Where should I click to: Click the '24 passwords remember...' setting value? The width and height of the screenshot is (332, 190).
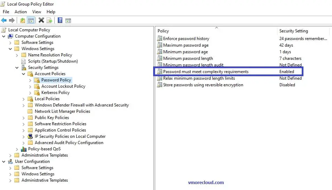tap(303, 39)
